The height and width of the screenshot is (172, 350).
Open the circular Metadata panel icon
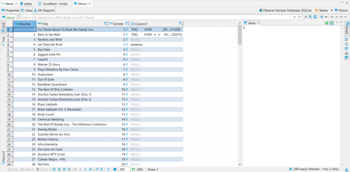347,44
